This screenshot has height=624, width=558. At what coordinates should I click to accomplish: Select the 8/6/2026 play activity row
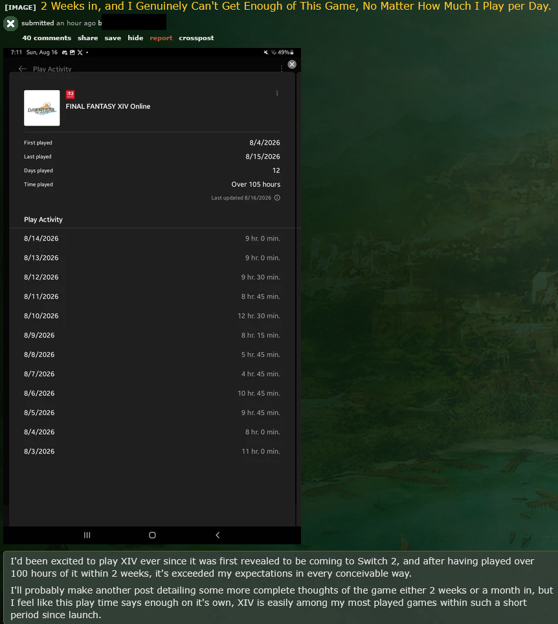click(x=152, y=393)
